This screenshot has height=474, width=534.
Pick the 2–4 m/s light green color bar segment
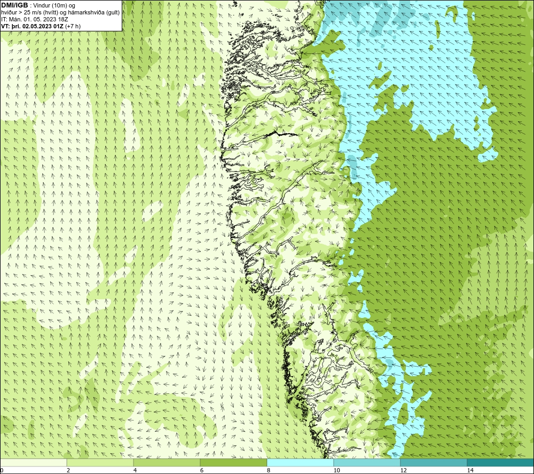pos(100,462)
